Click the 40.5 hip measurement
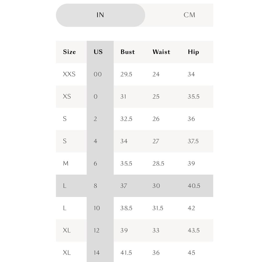The height and width of the screenshot is (262, 262). pos(194,186)
